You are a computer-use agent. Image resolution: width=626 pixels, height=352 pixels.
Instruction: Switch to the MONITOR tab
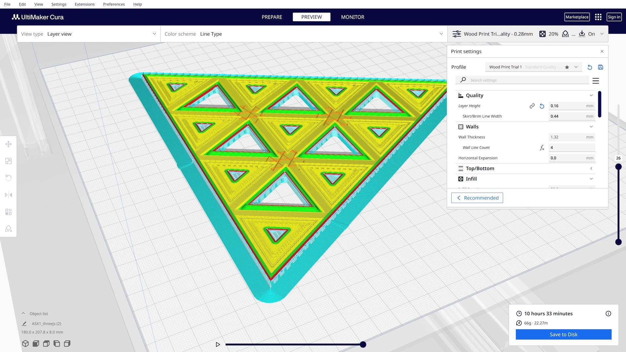point(352,17)
